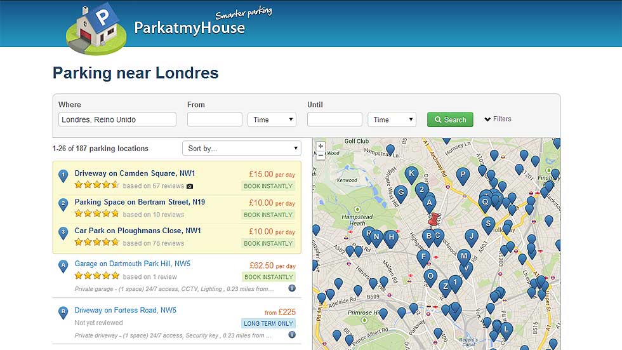Screen dimensions: 622x350
Task: Click map marker L
Action: click(506, 330)
